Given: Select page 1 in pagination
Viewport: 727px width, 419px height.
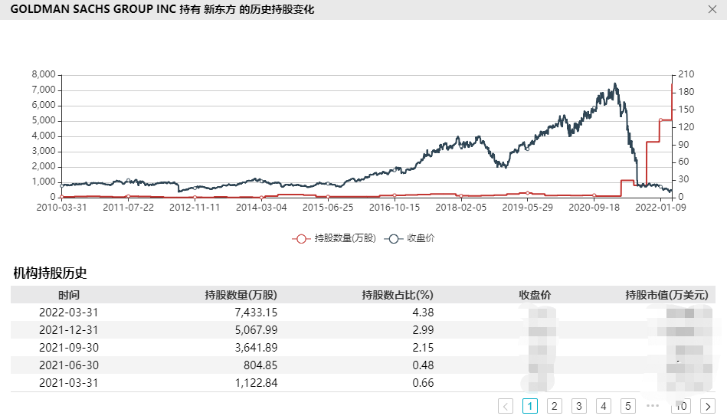Looking at the screenshot, I should pos(529,406).
